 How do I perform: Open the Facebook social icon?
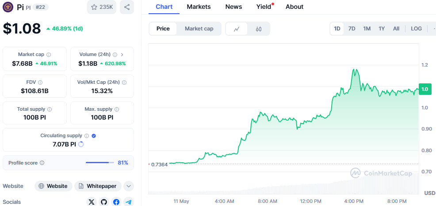(116, 202)
